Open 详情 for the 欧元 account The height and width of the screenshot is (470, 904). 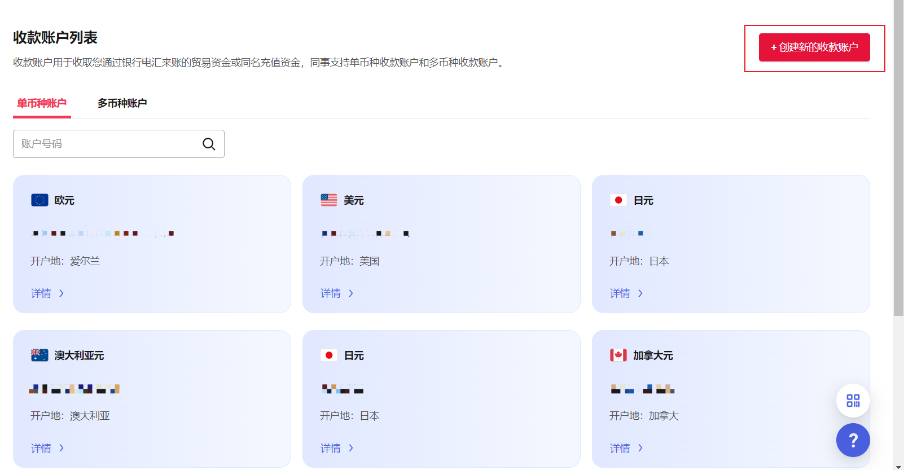[41, 293]
